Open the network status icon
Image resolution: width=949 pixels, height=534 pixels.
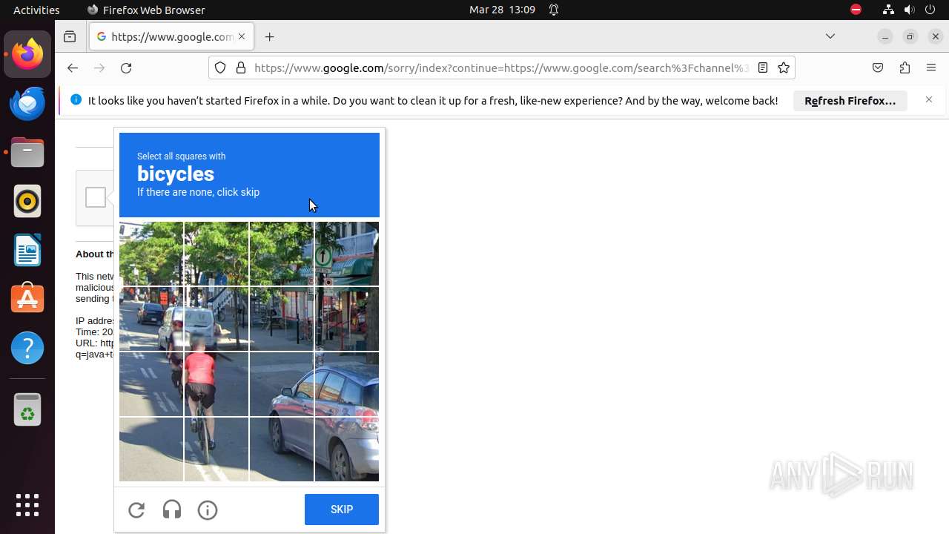(x=888, y=10)
